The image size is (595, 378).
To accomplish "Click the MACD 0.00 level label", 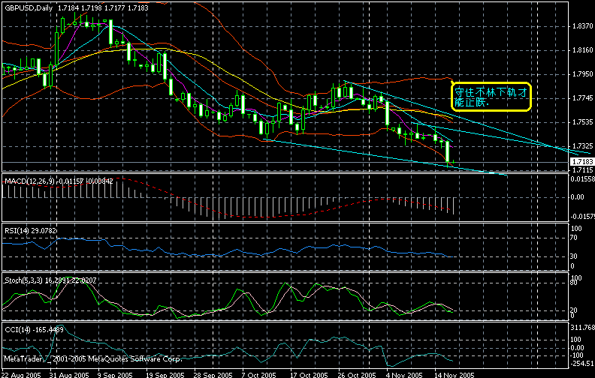I will coord(578,197).
